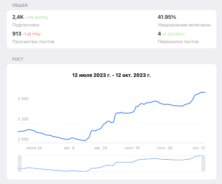The width and height of the screenshot is (222, 184).
Task: Click the РОСТ section header
Action: pos(18,59)
